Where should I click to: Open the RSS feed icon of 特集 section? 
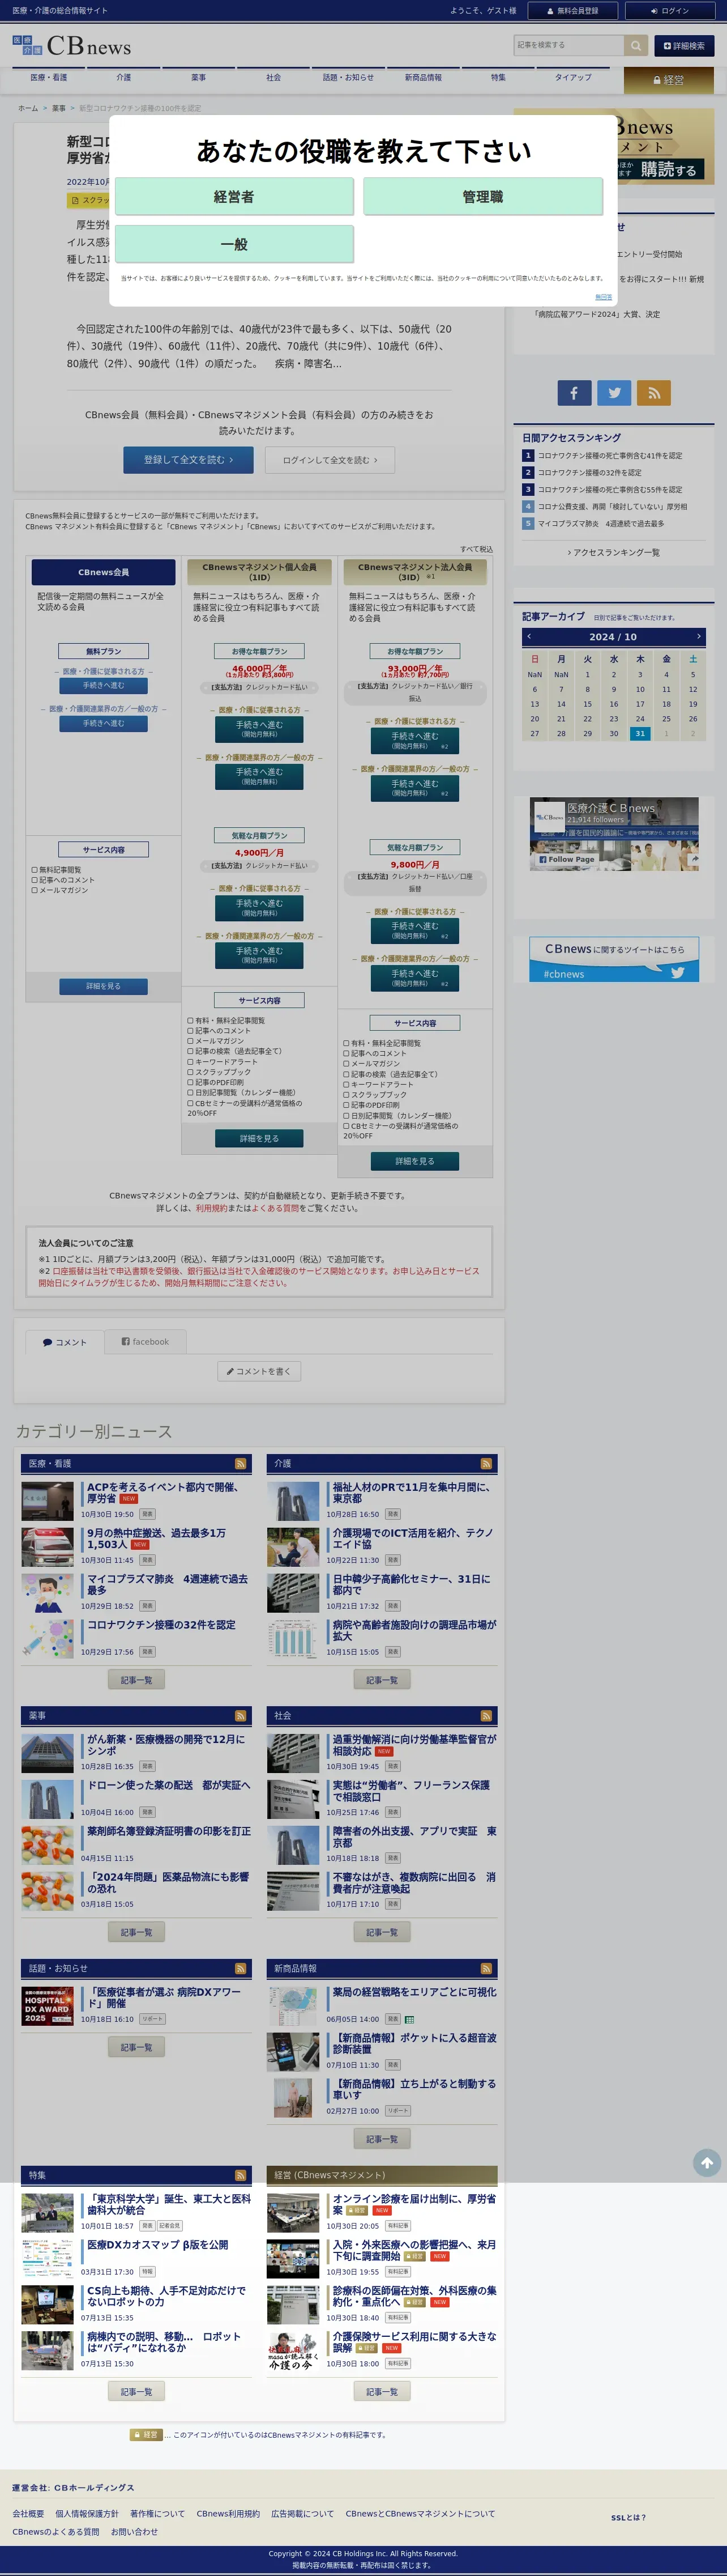(x=240, y=2175)
